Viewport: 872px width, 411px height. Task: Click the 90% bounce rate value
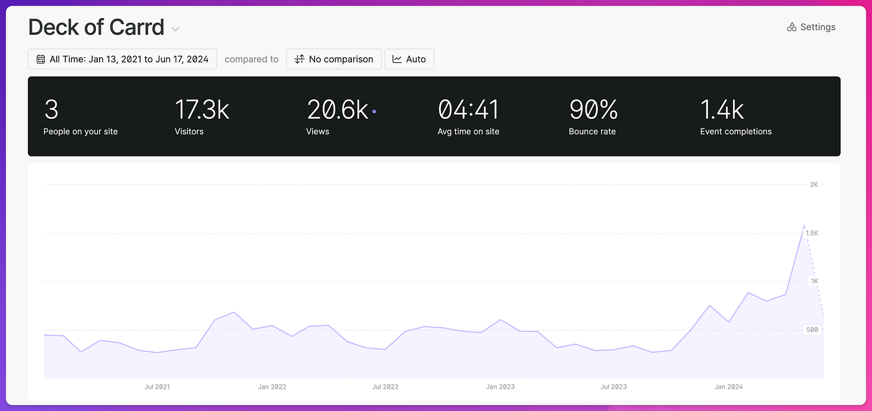pyautogui.click(x=594, y=109)
